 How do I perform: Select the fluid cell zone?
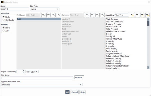39,19
